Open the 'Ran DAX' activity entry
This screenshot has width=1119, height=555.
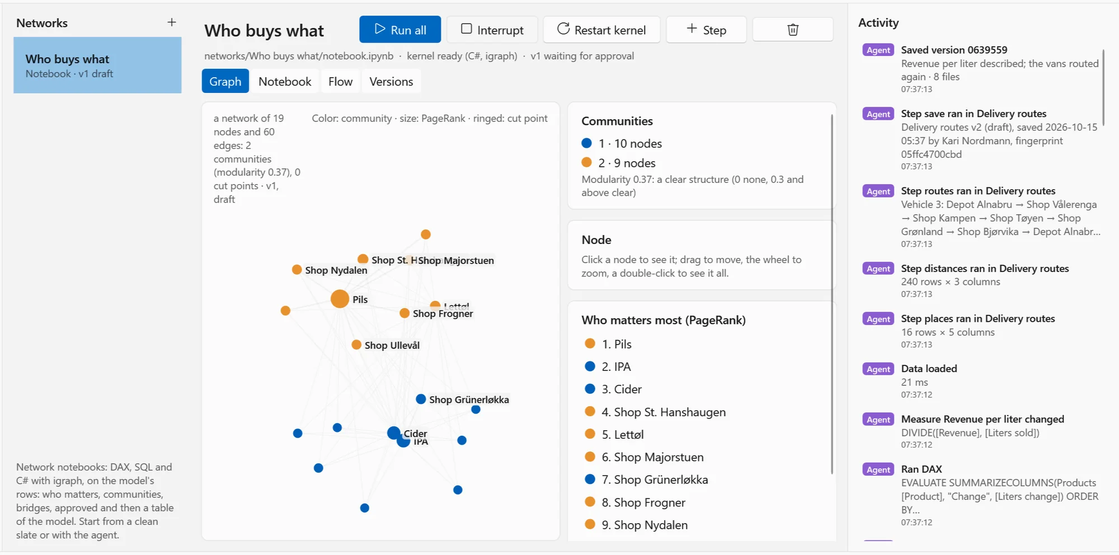click(981, 495)
